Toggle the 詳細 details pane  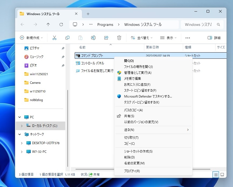click(x=214, y=38)
